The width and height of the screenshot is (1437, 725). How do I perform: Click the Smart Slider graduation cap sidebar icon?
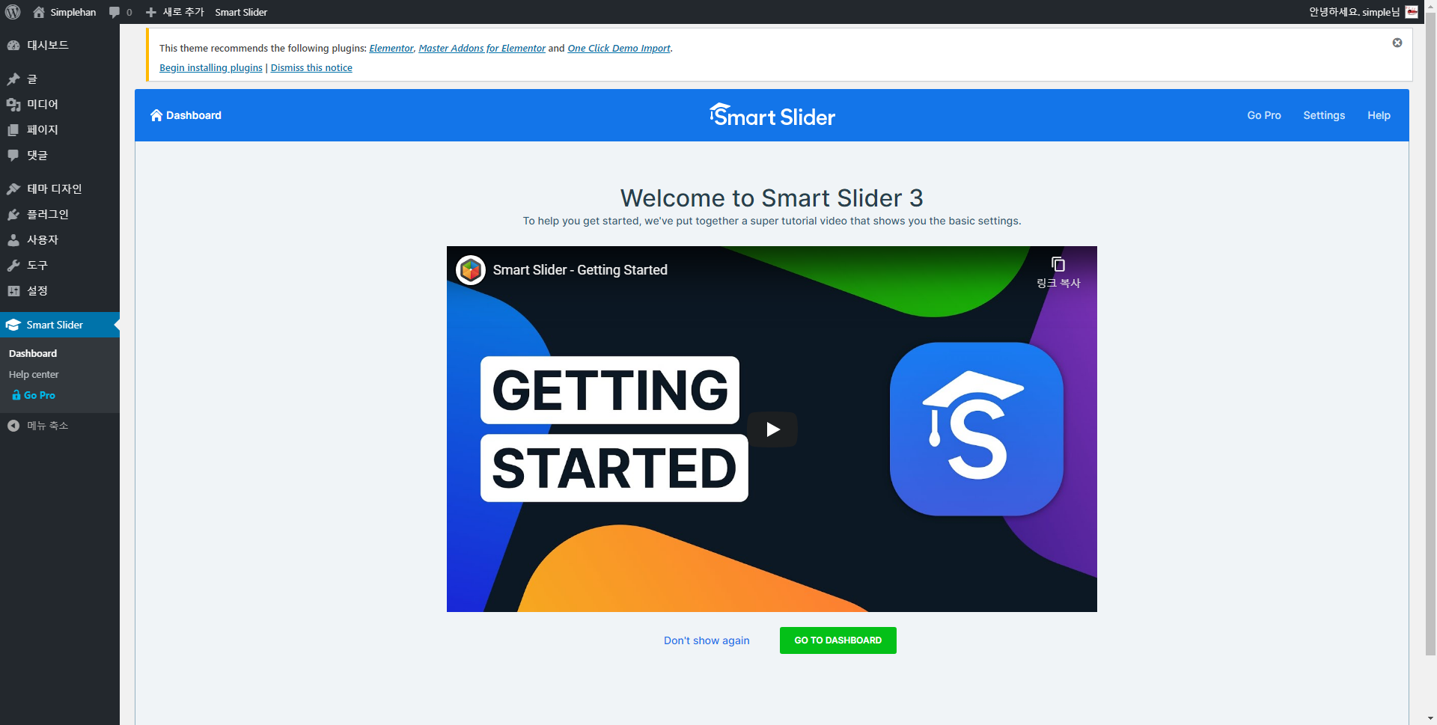pyautogui.click(x=13, y=325)
